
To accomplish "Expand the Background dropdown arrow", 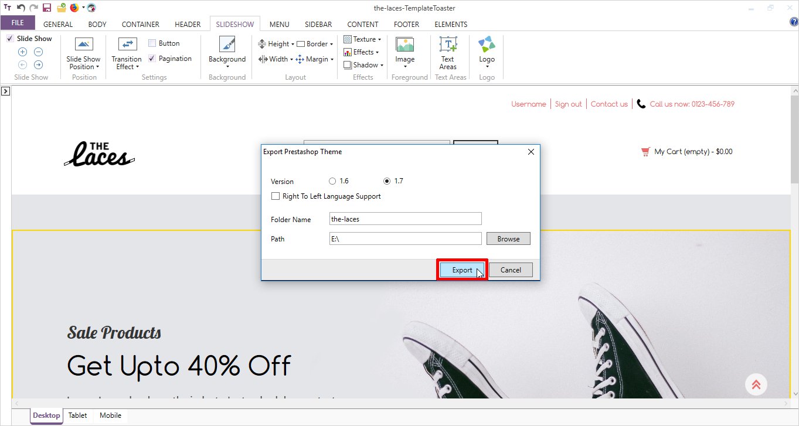I will 227,67.
